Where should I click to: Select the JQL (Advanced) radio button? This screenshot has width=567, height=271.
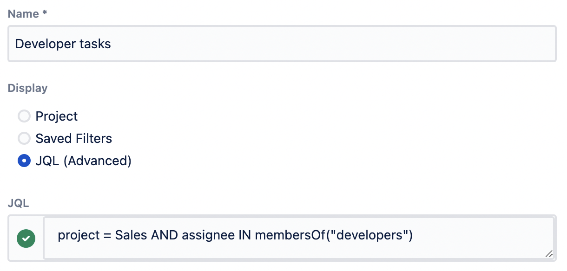[24, 161]
